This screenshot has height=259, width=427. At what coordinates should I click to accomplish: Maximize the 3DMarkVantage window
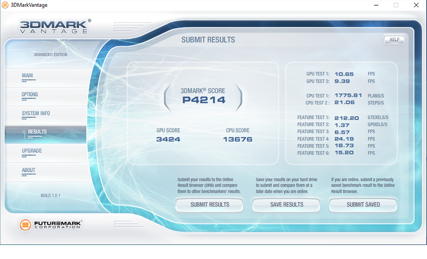coord(396,5)
